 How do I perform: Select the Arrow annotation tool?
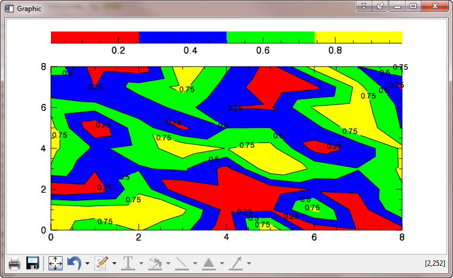[236, 263]
